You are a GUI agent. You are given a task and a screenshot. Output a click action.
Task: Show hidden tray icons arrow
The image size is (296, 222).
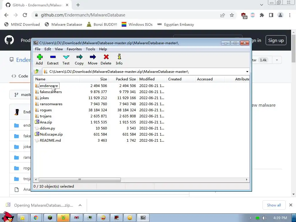coord(250,218)
